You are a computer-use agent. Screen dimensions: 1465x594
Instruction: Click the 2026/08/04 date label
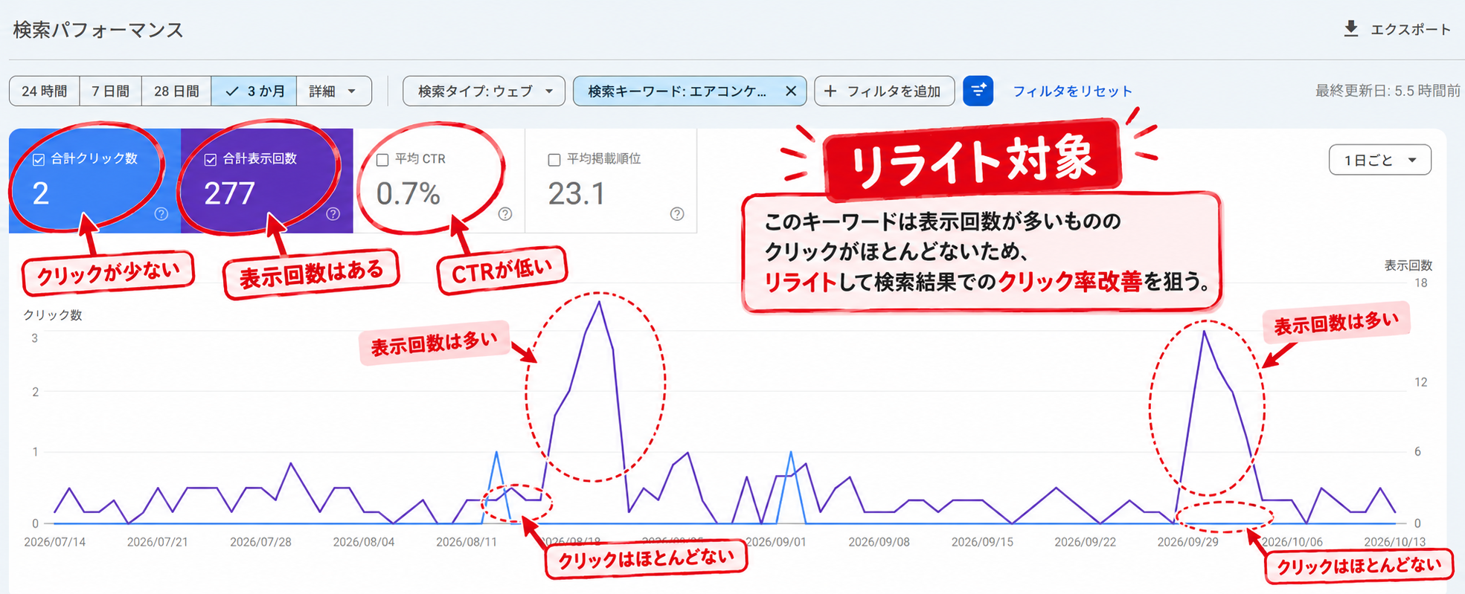pyautogui.click(x=364, y=542)
